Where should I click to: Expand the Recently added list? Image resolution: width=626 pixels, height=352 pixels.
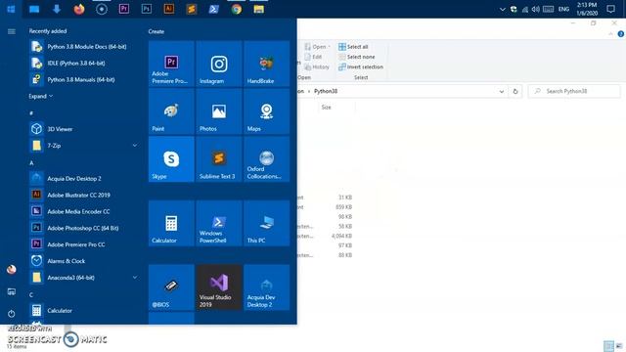41,96
